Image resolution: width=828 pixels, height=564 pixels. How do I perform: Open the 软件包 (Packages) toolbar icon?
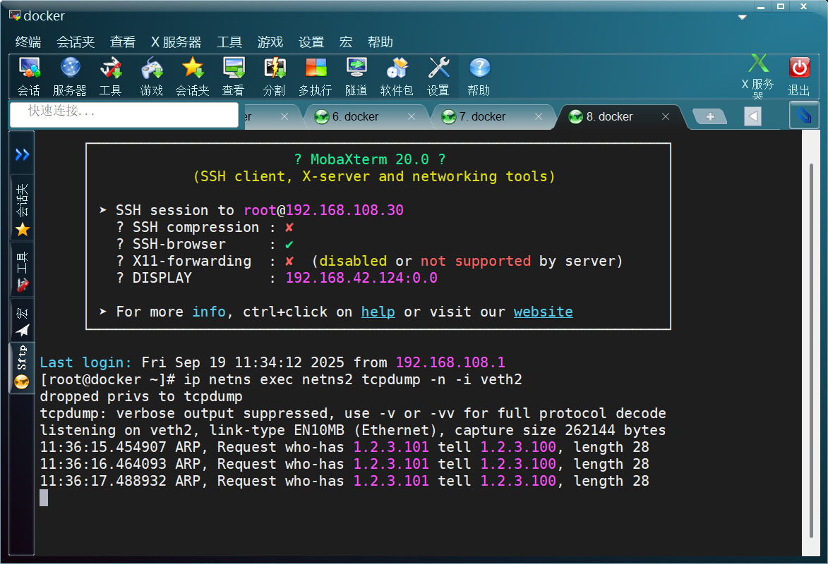click(397, 77)
